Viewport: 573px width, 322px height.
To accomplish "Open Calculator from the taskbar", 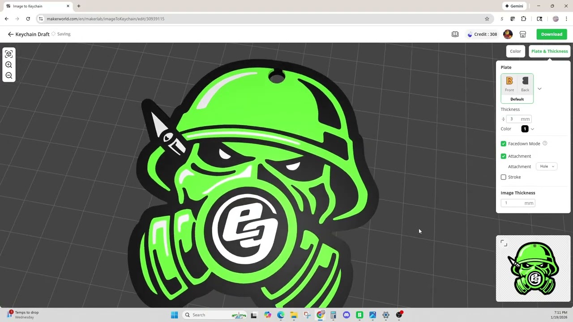I will point(333,315).
